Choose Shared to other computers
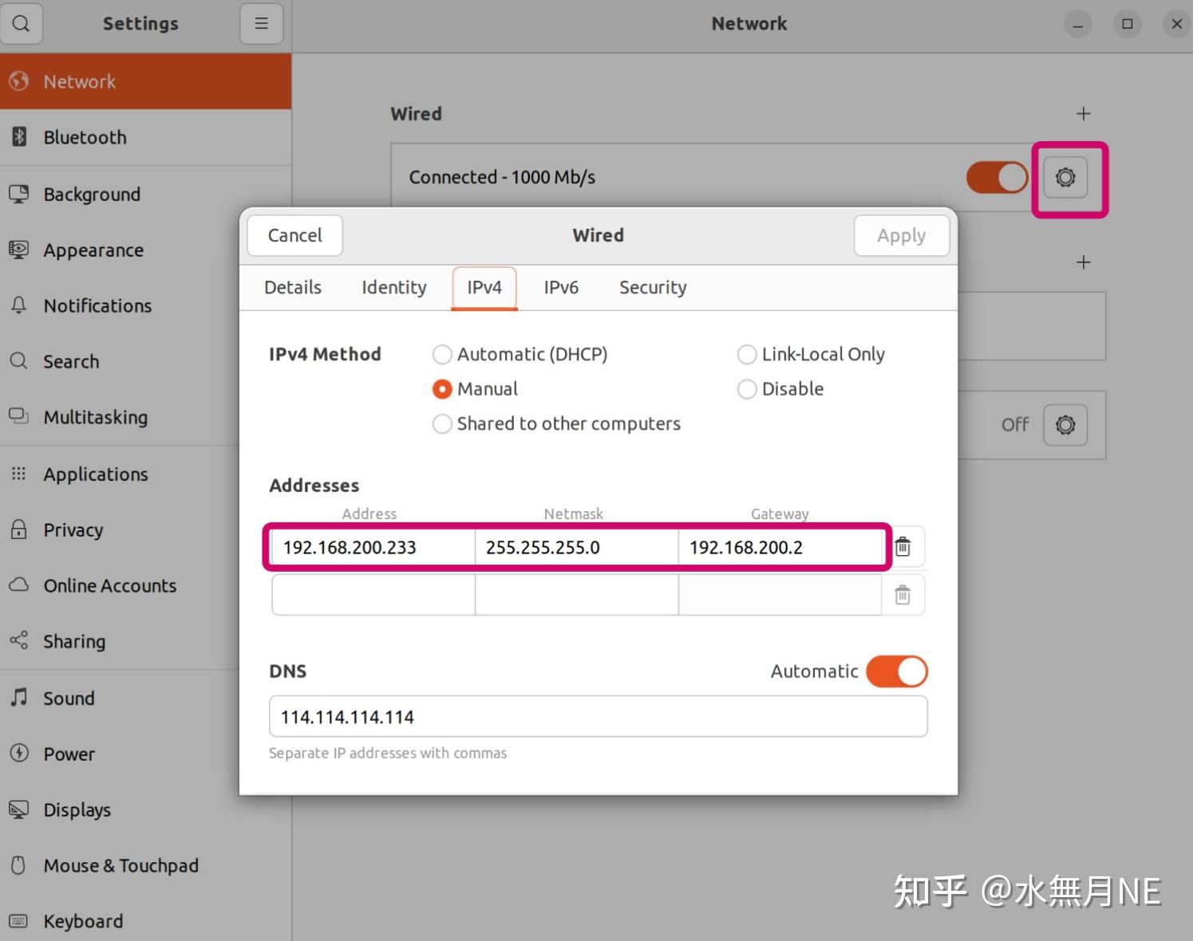 442,423
